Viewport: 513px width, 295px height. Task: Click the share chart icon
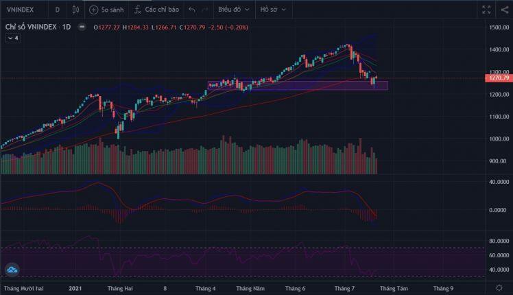[504, 10]
